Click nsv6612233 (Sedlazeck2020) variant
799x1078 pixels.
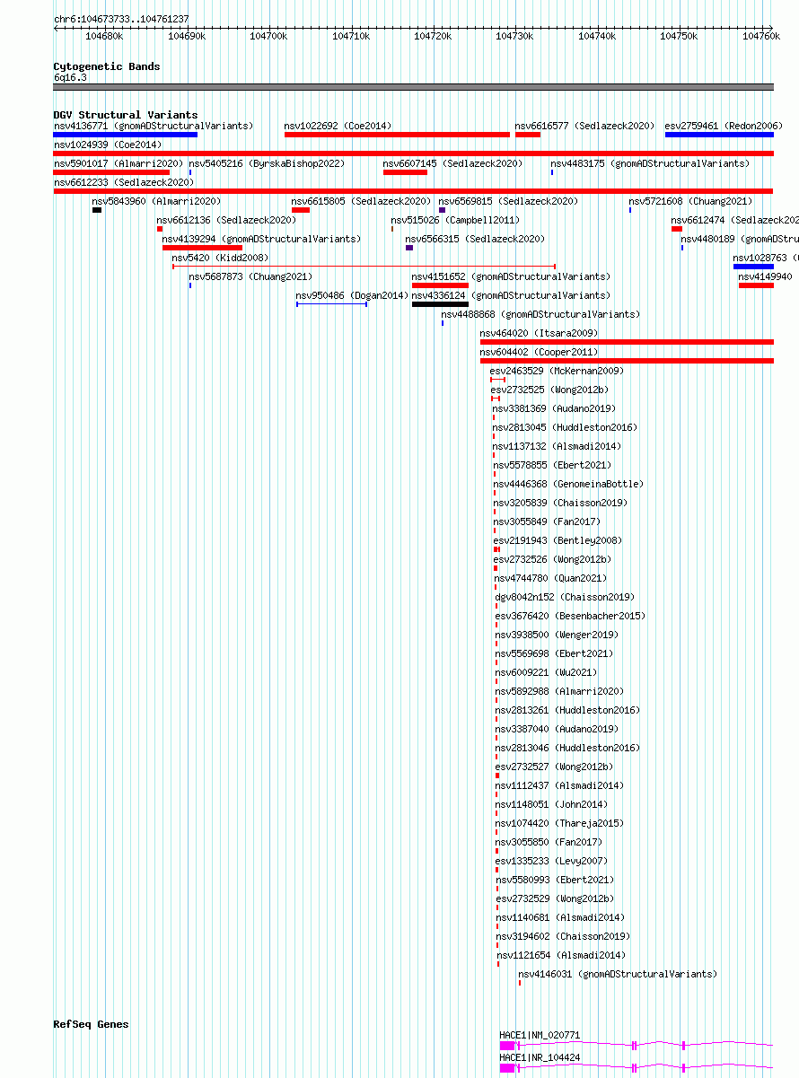(x=414, y=191)
